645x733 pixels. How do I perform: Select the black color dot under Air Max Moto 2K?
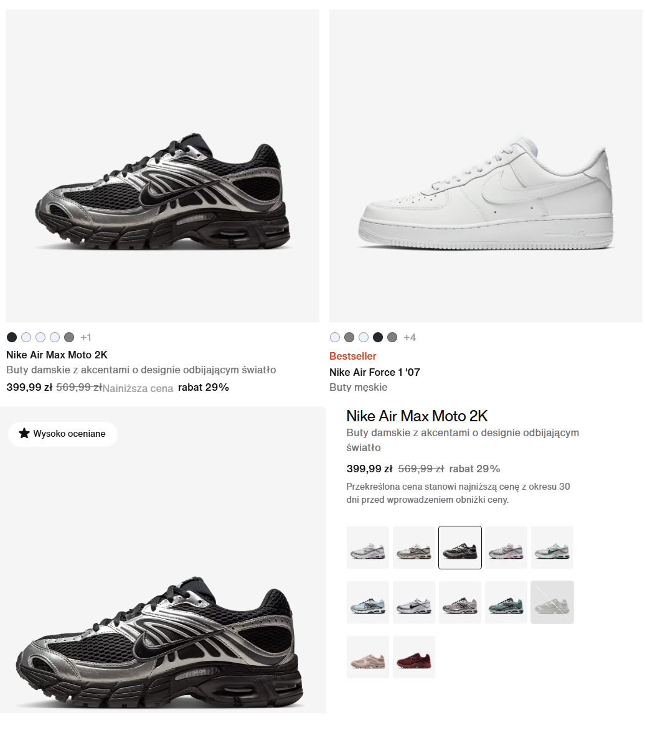point(12,337)
